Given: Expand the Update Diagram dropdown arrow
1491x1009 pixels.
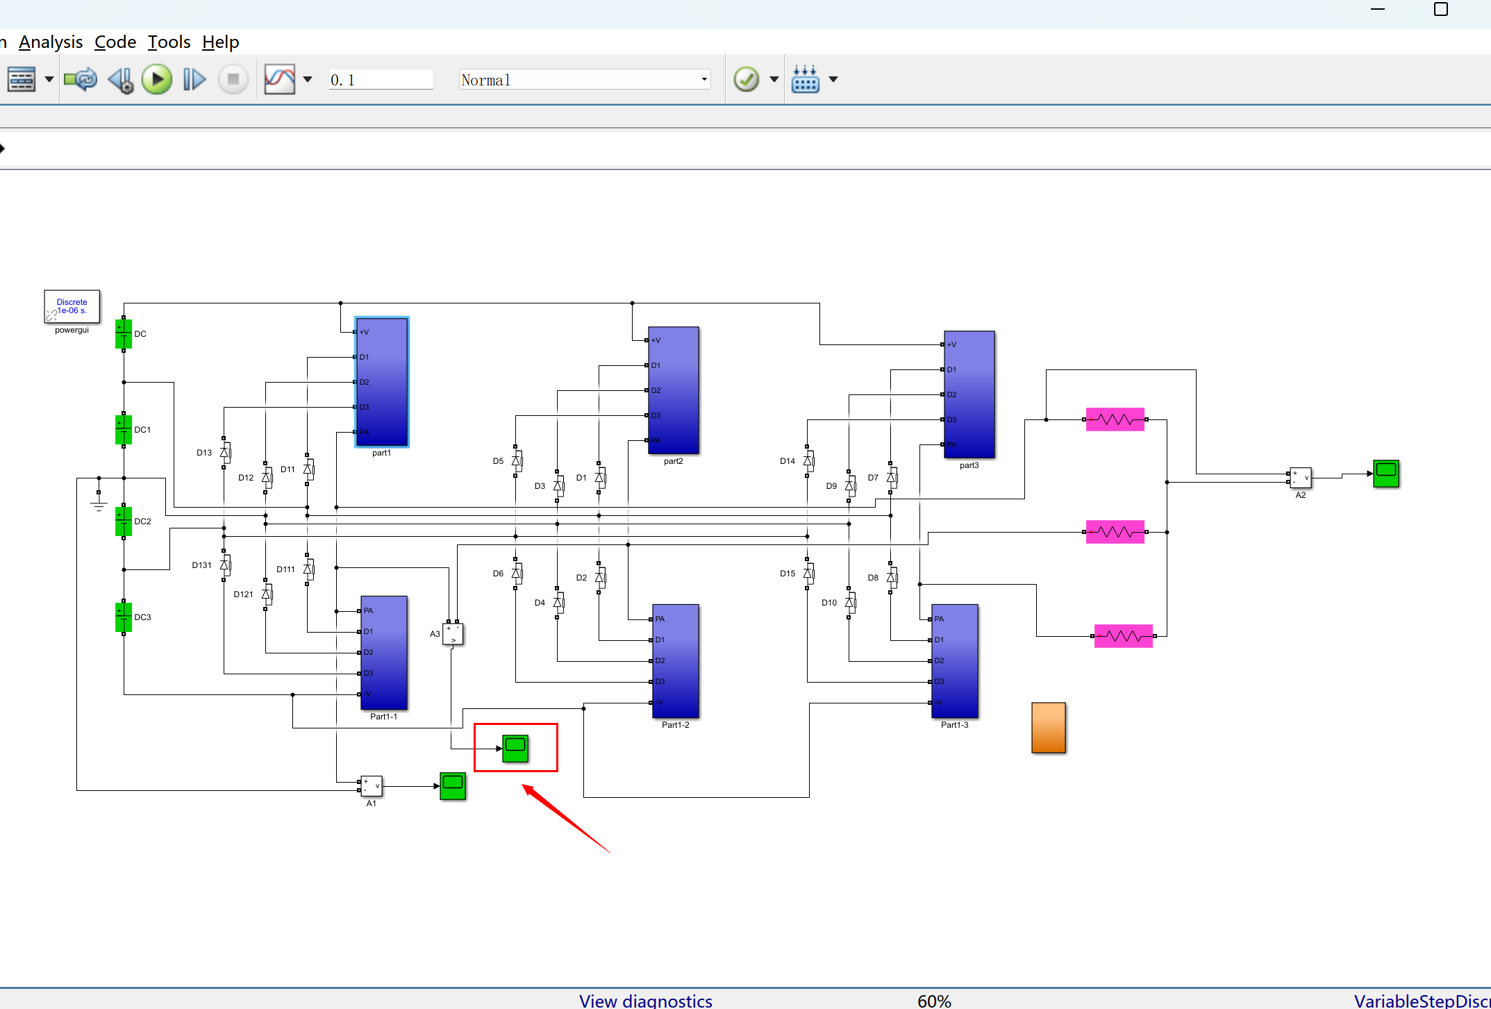Looking at the screenshot, I should pos(774,80).
